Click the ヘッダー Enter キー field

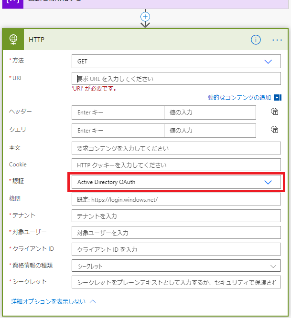coord(118,113)
